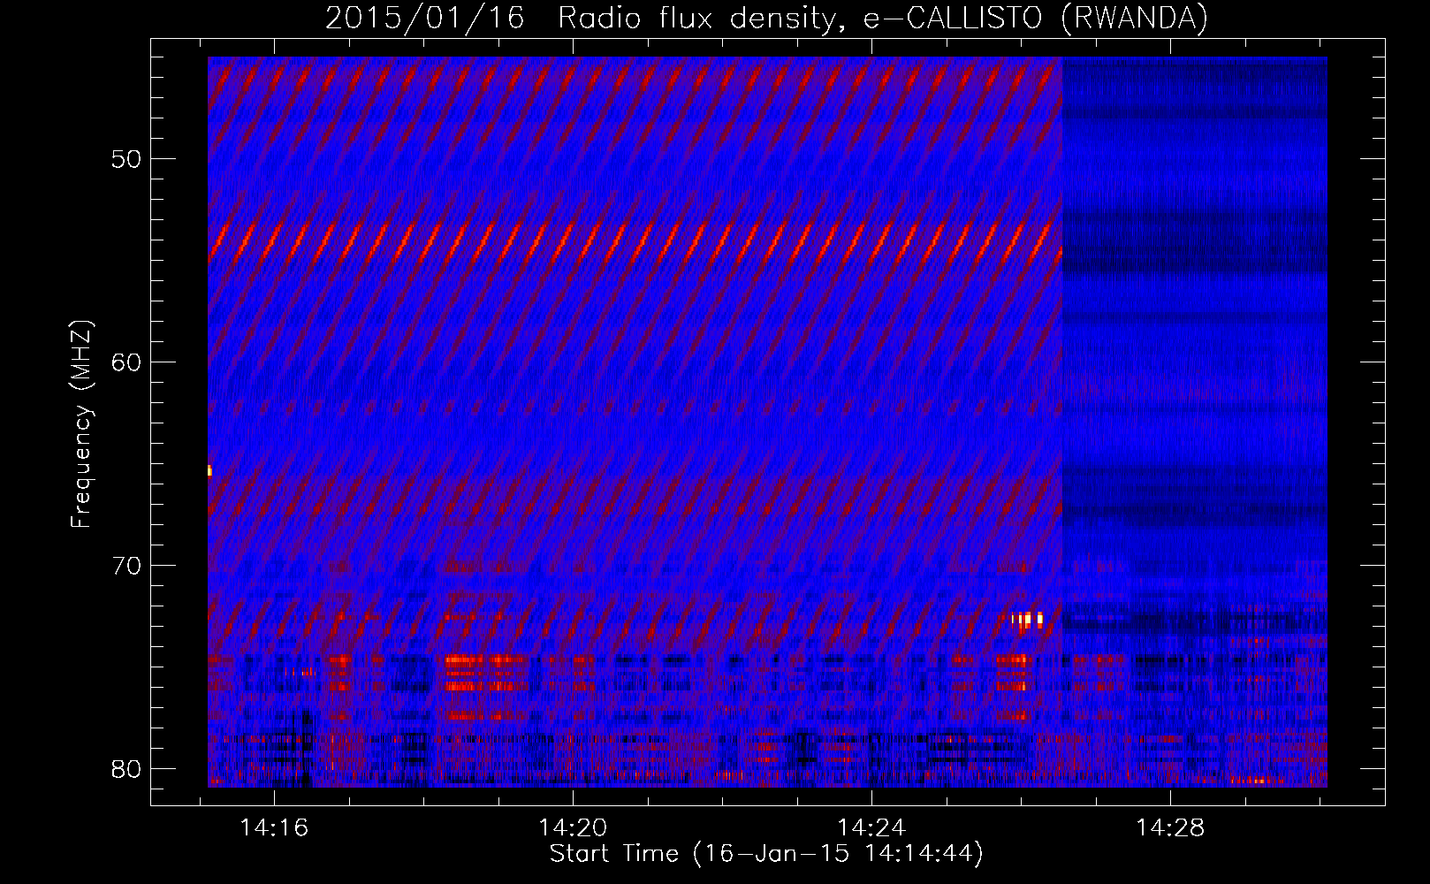Click the 14:16 time tick label
Viewport: 1430px width, 884px height.
coord(274,828)
